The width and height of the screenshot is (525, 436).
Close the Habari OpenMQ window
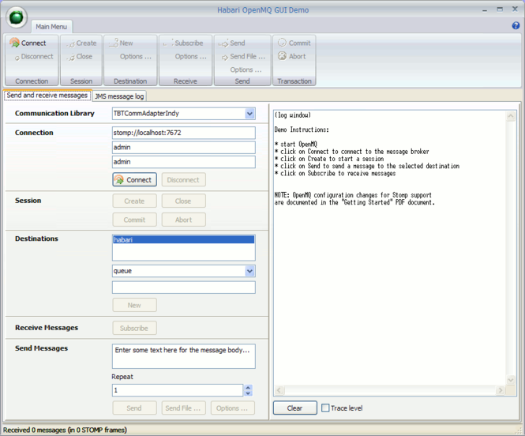click(x=515, y=9)
